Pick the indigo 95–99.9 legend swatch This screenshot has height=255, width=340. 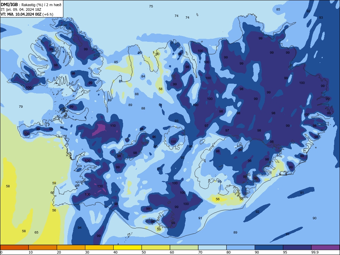pyautogui.click(x=297, y=248)
